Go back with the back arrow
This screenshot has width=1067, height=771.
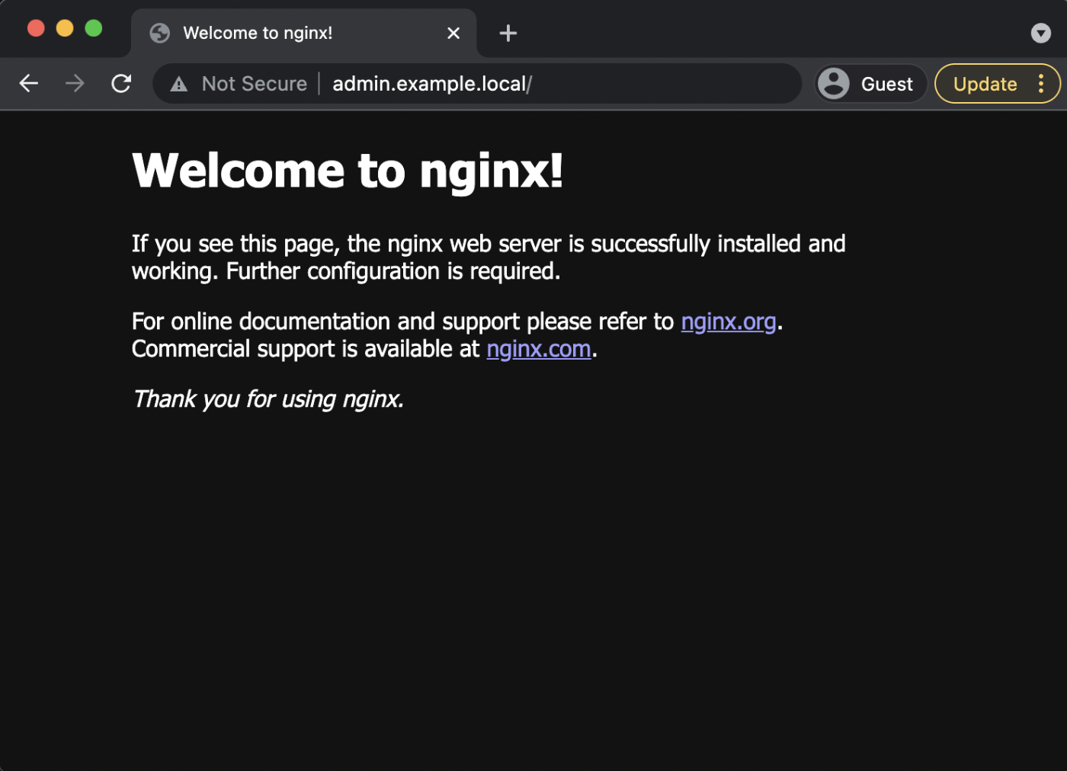pos(29,84)
